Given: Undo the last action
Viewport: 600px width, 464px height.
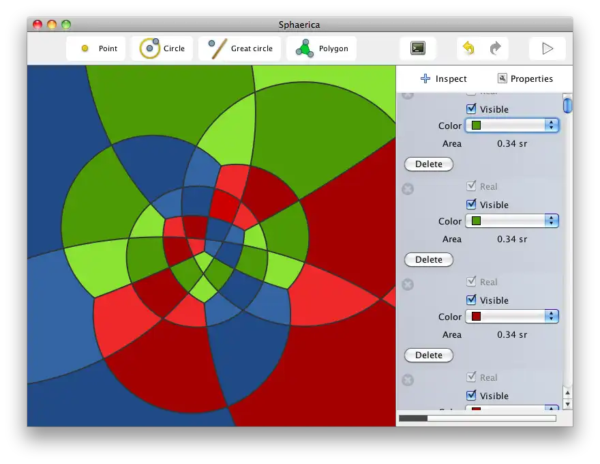Looking at the screenshot, I should [469, 48].
